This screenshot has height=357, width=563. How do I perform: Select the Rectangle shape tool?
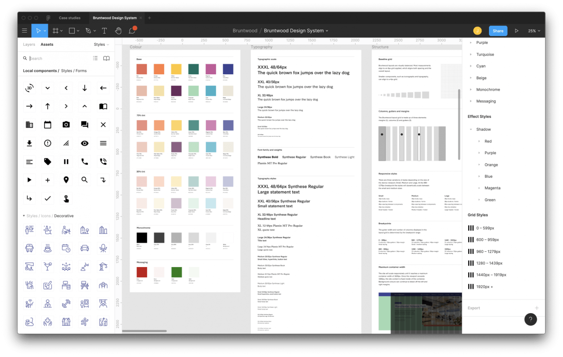click(72, 31)
